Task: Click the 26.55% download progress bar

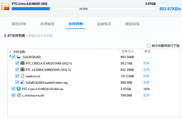Action: tap(84, 9)
